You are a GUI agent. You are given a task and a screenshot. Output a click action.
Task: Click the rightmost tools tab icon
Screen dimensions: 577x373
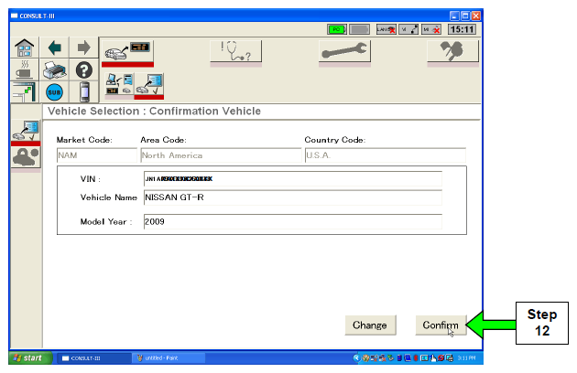coord(452,53)
